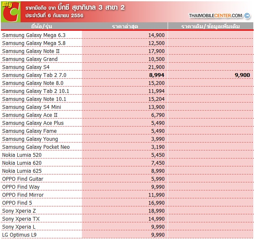Screen dimensions: 255x240
Task: Click the ราคาล่าสุด column header
Action: [x=125, y=26]
